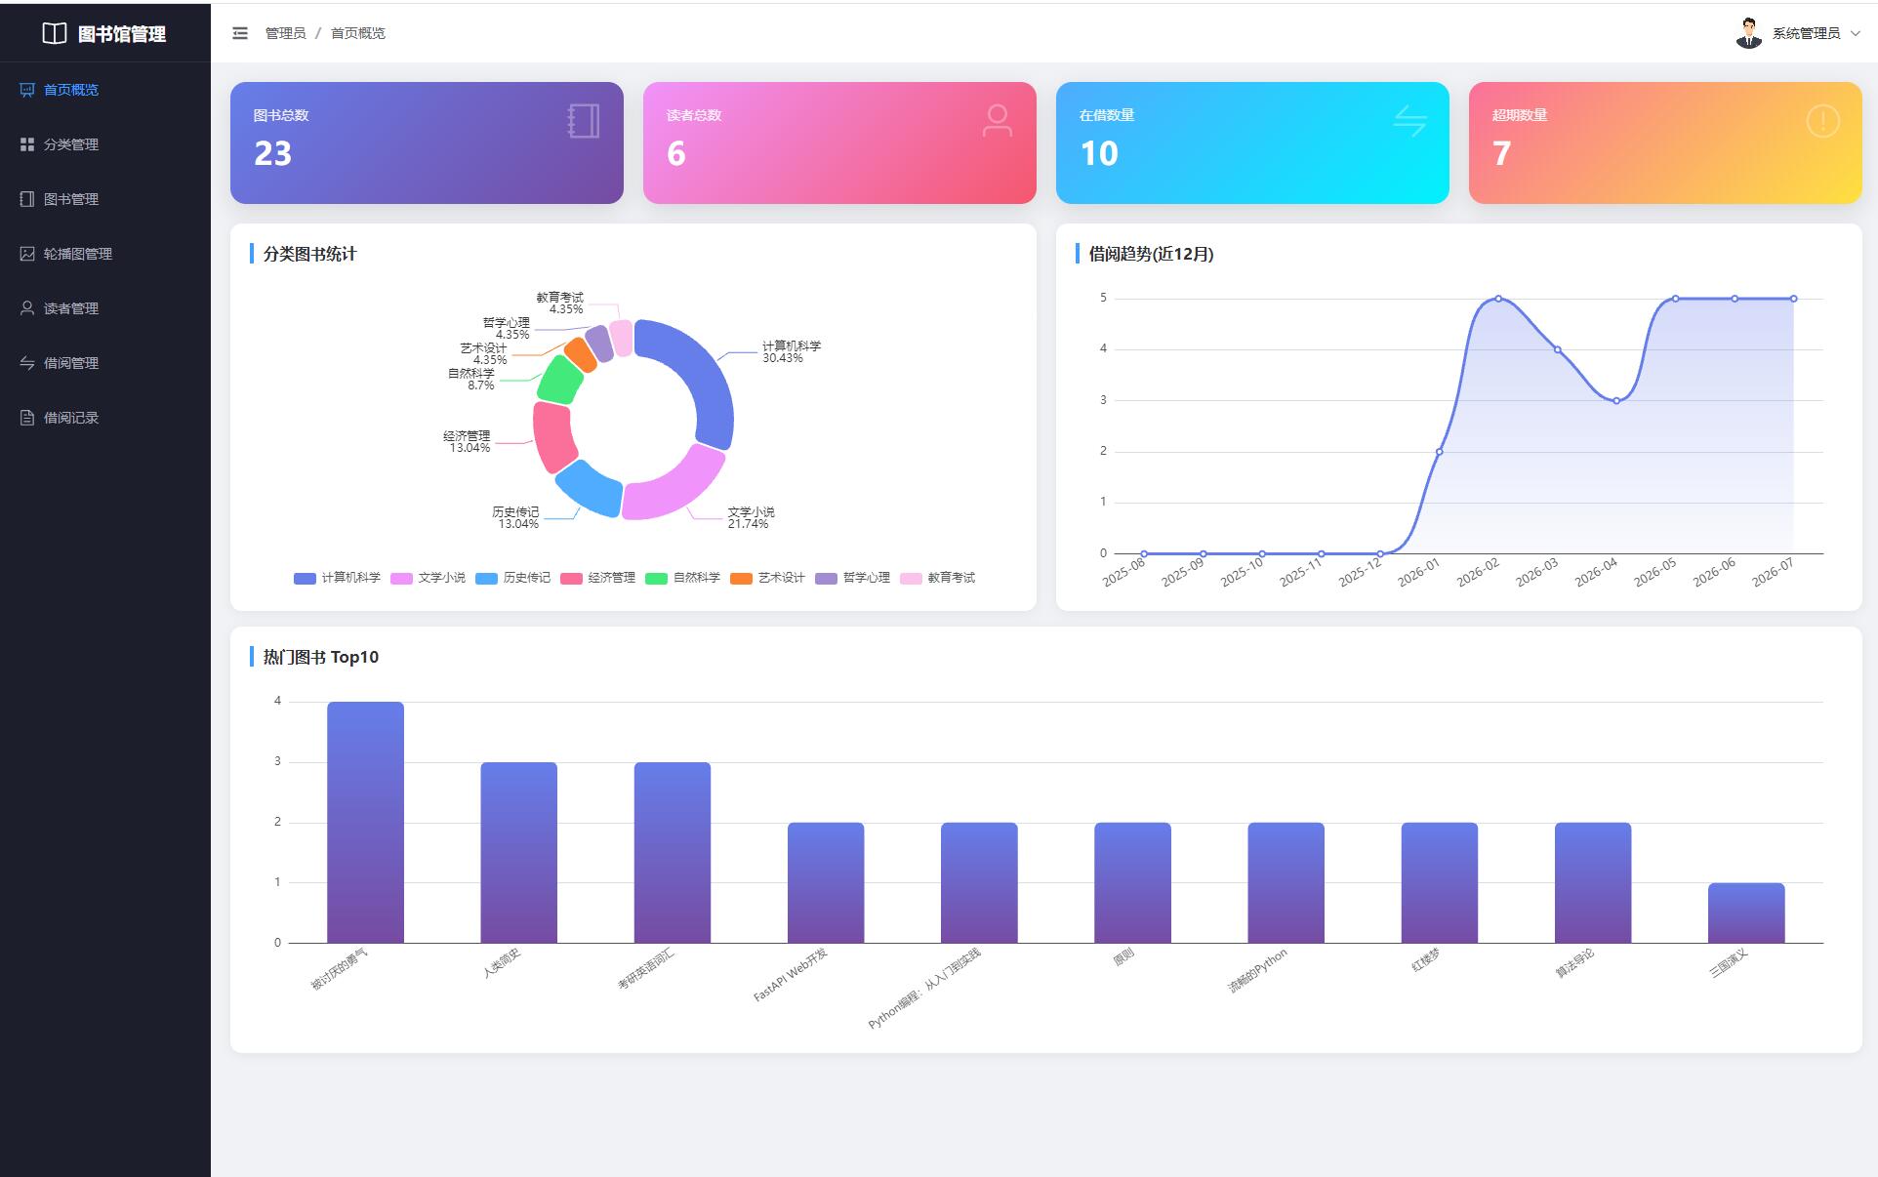Toggle 文学小说 legend item
Viewport: 1878px width, 1177px height.
coord(428,578)
